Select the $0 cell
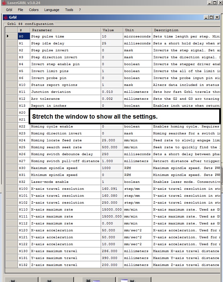 24,36
